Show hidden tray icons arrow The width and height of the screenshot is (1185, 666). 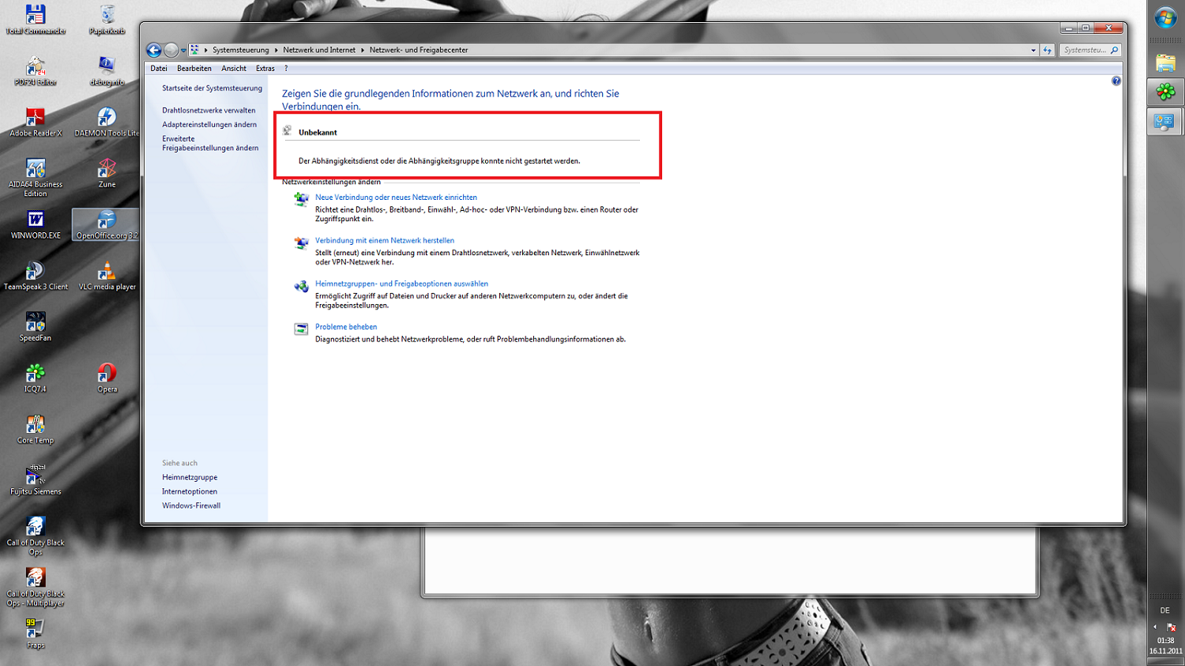[1155, 627]
